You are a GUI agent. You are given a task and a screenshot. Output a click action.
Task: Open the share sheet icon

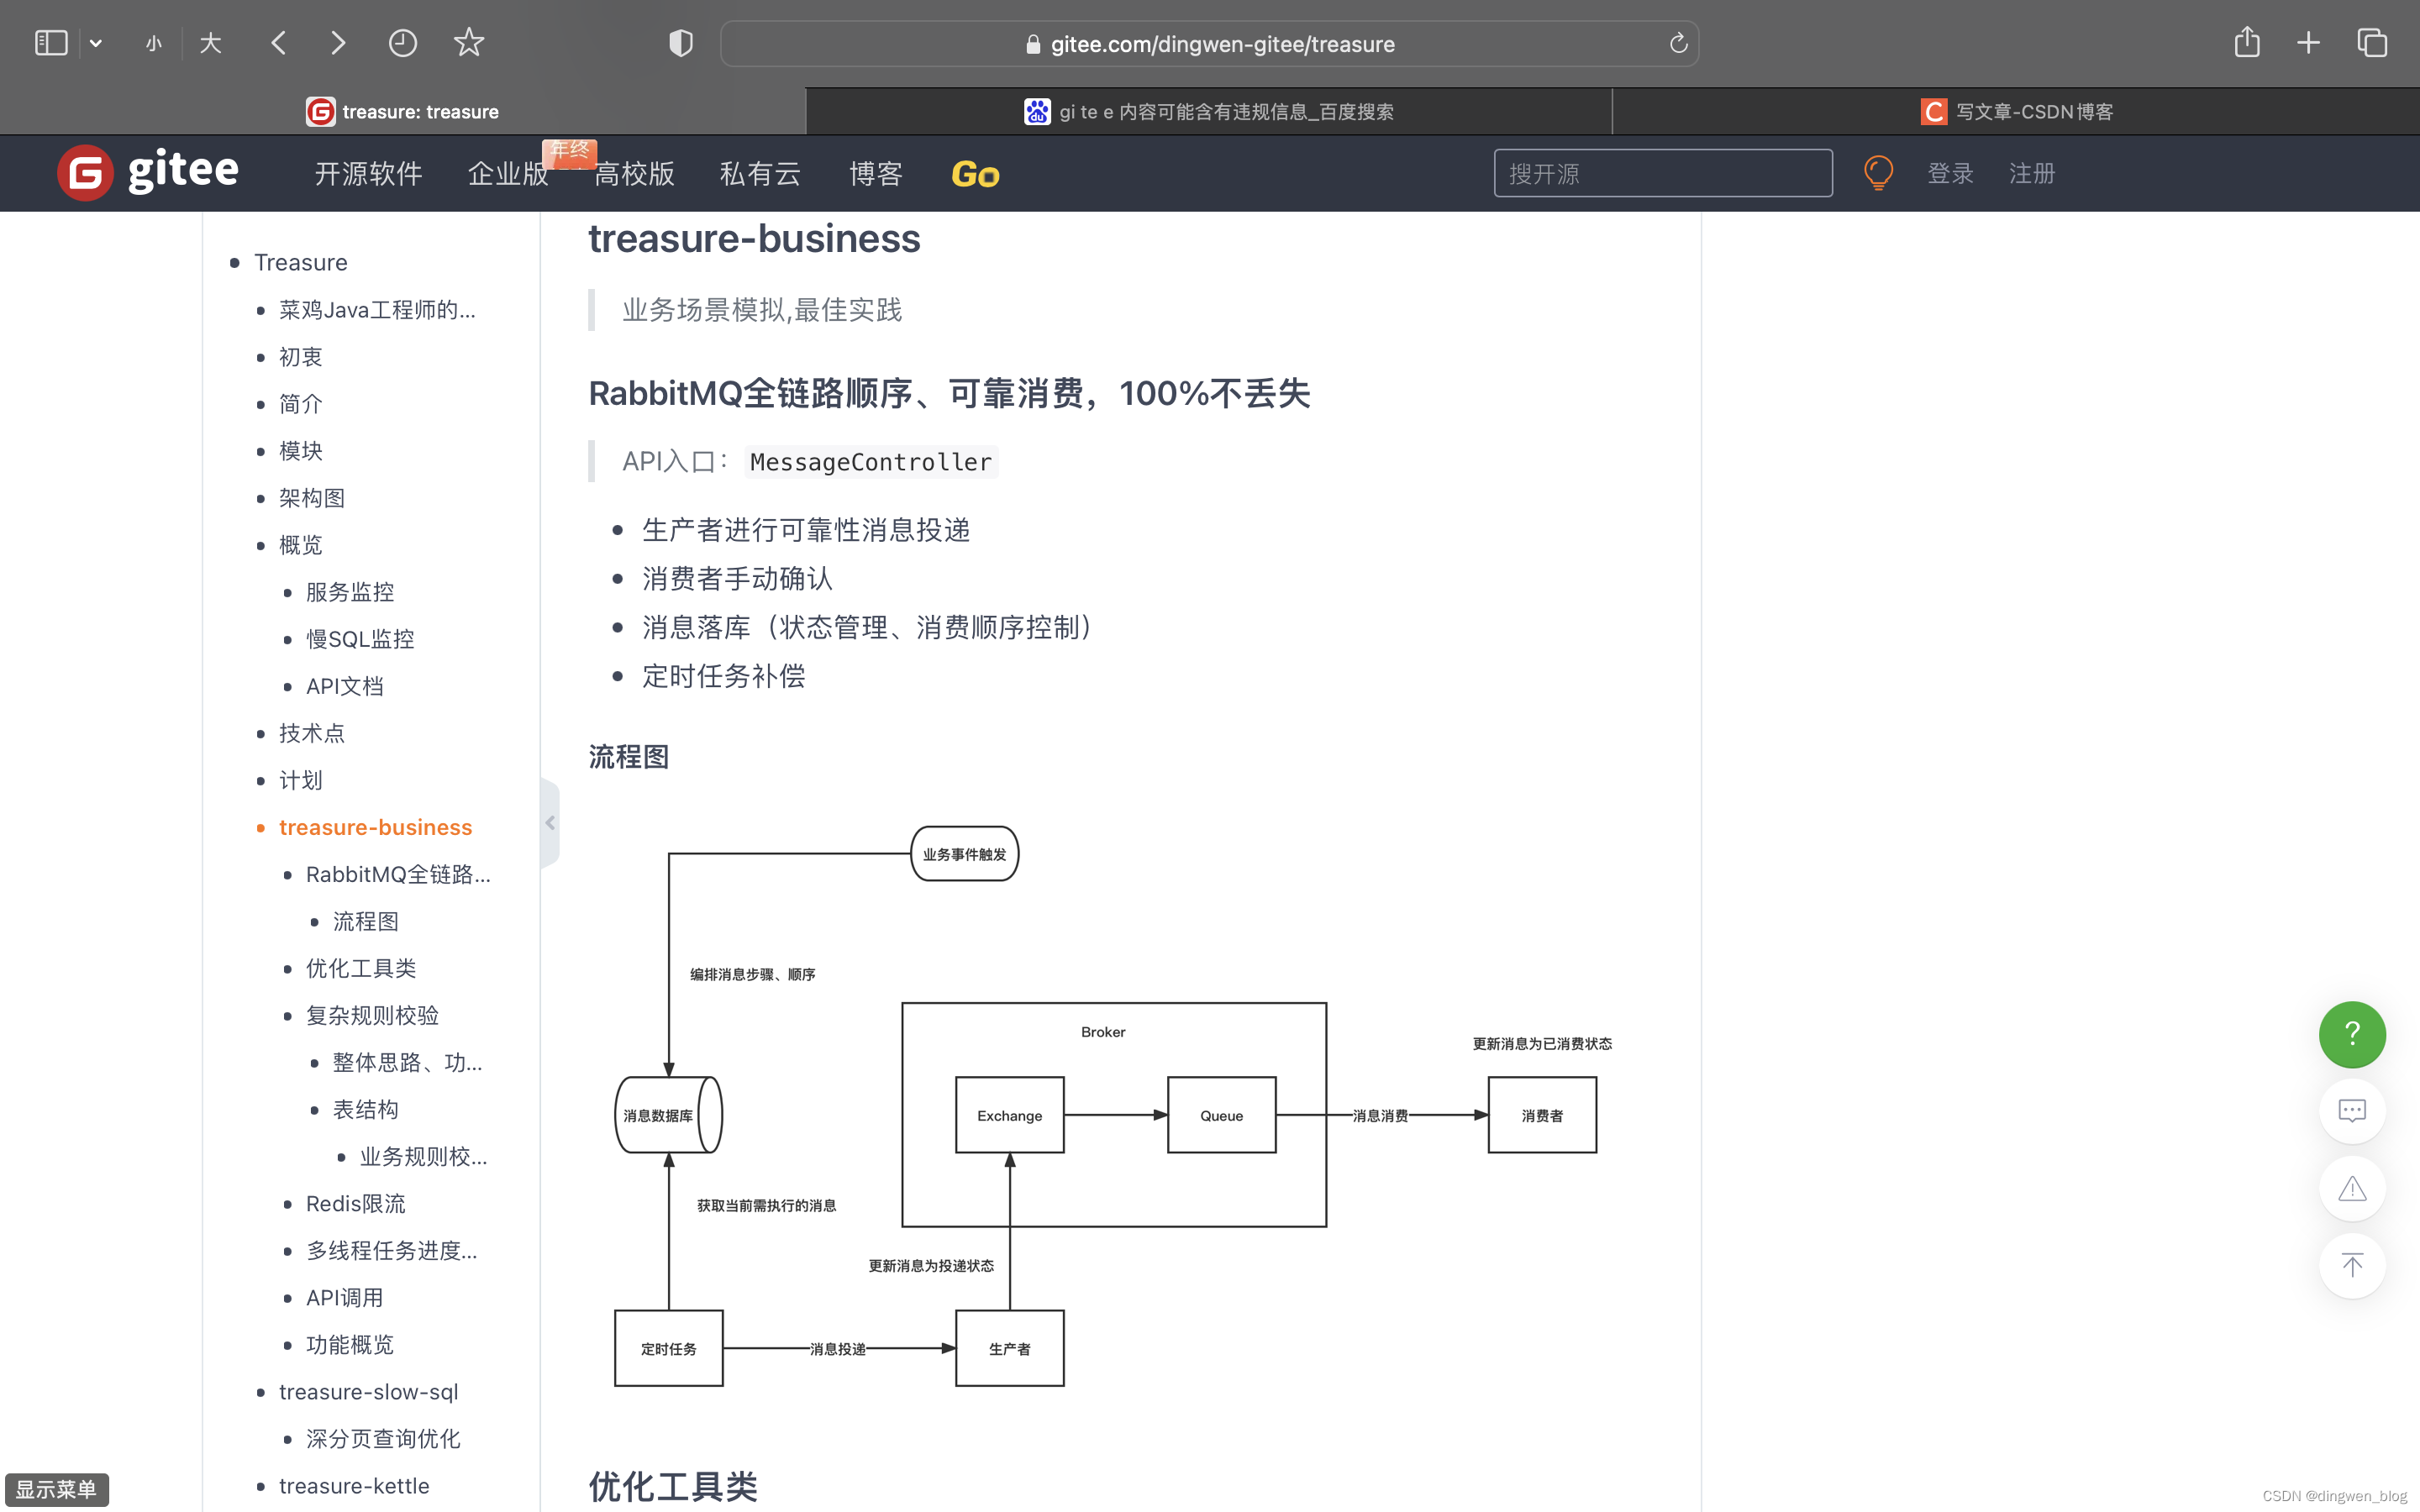pos(2247,42)
